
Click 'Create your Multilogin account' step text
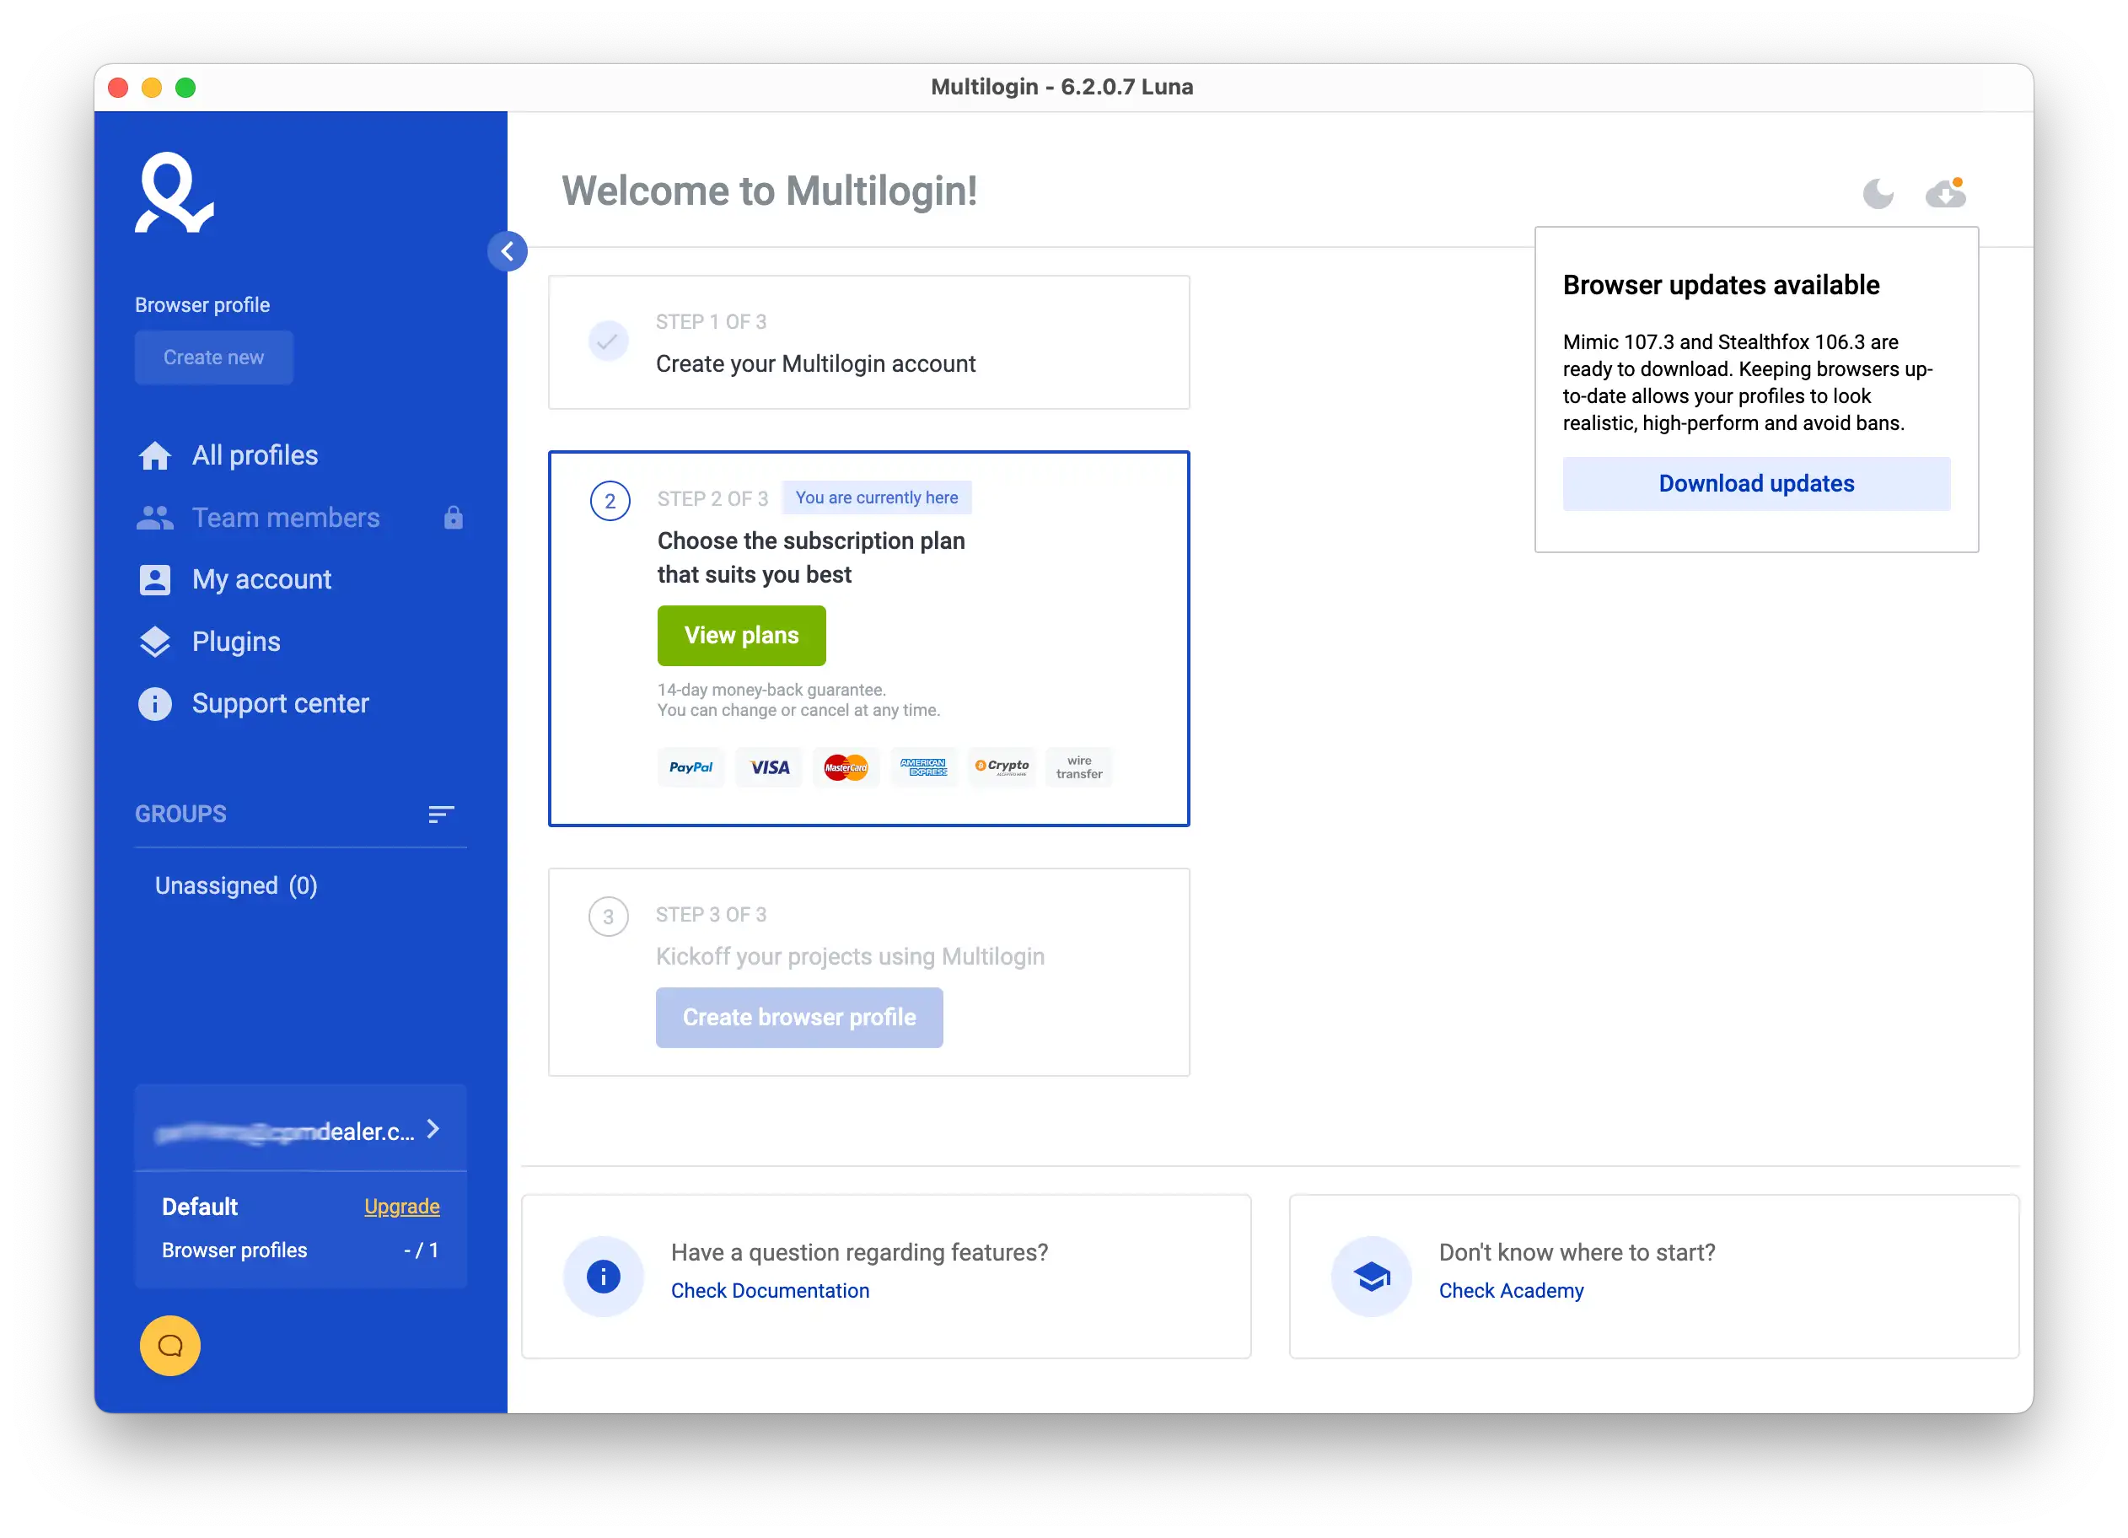coord(815,364)
